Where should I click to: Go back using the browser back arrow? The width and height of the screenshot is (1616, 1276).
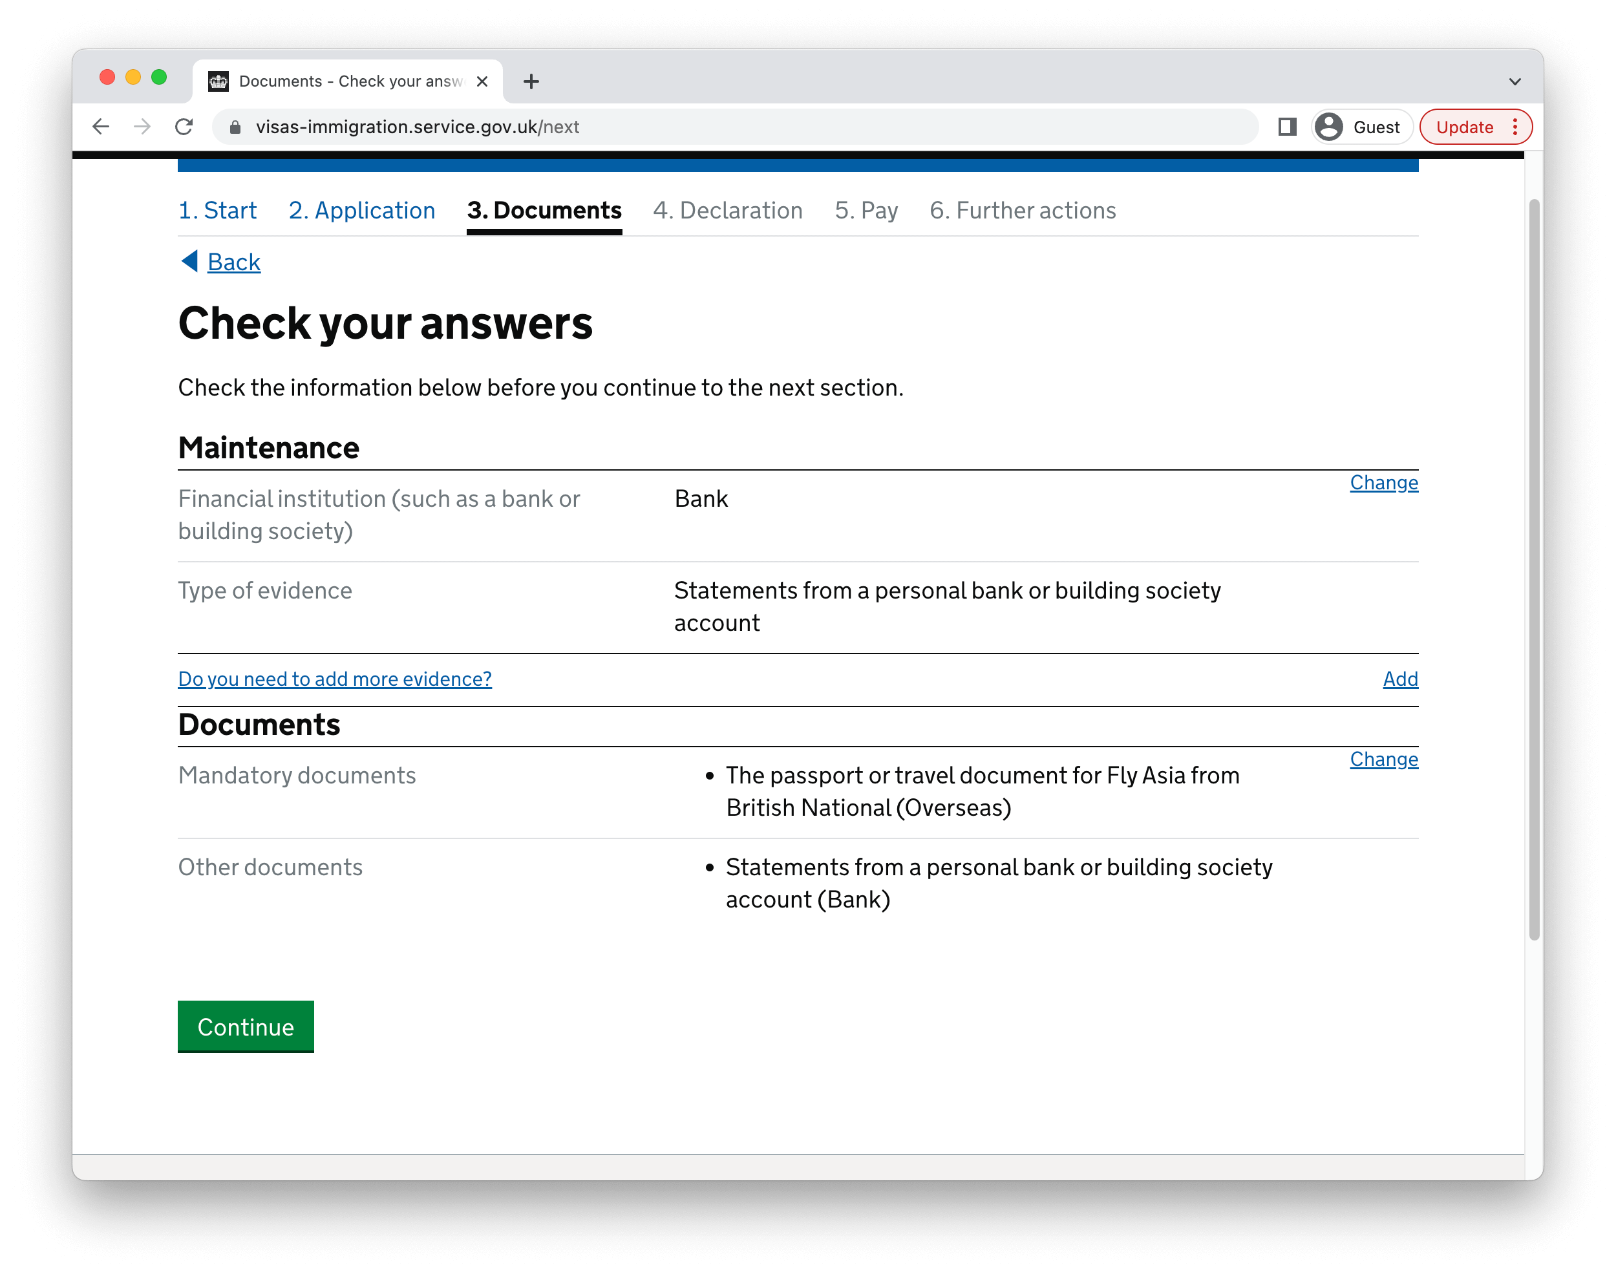(101, 127)
